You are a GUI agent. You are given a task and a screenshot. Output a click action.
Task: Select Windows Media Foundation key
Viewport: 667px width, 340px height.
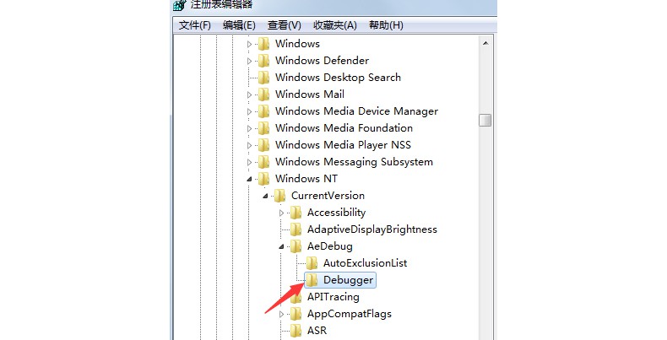(x=344, y=128)
